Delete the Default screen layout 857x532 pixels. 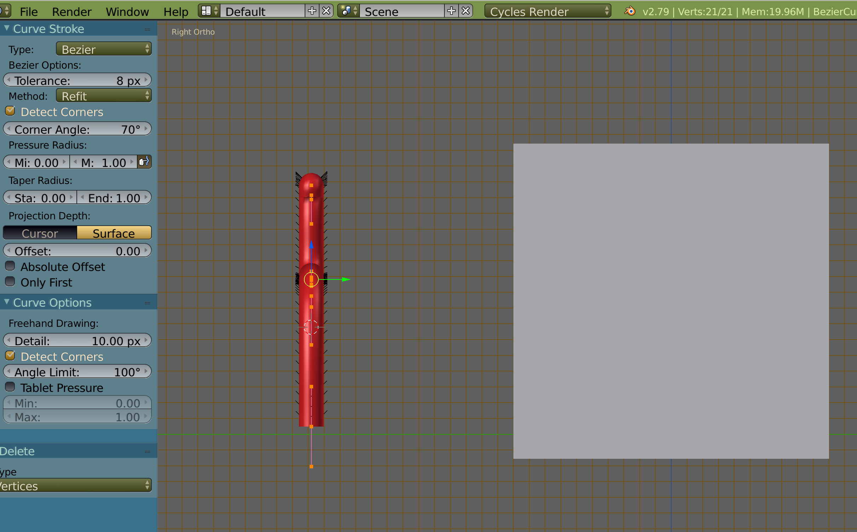click(326, 11)
